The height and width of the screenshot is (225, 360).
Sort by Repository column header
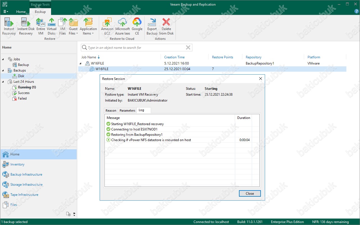tap(253, 57)
